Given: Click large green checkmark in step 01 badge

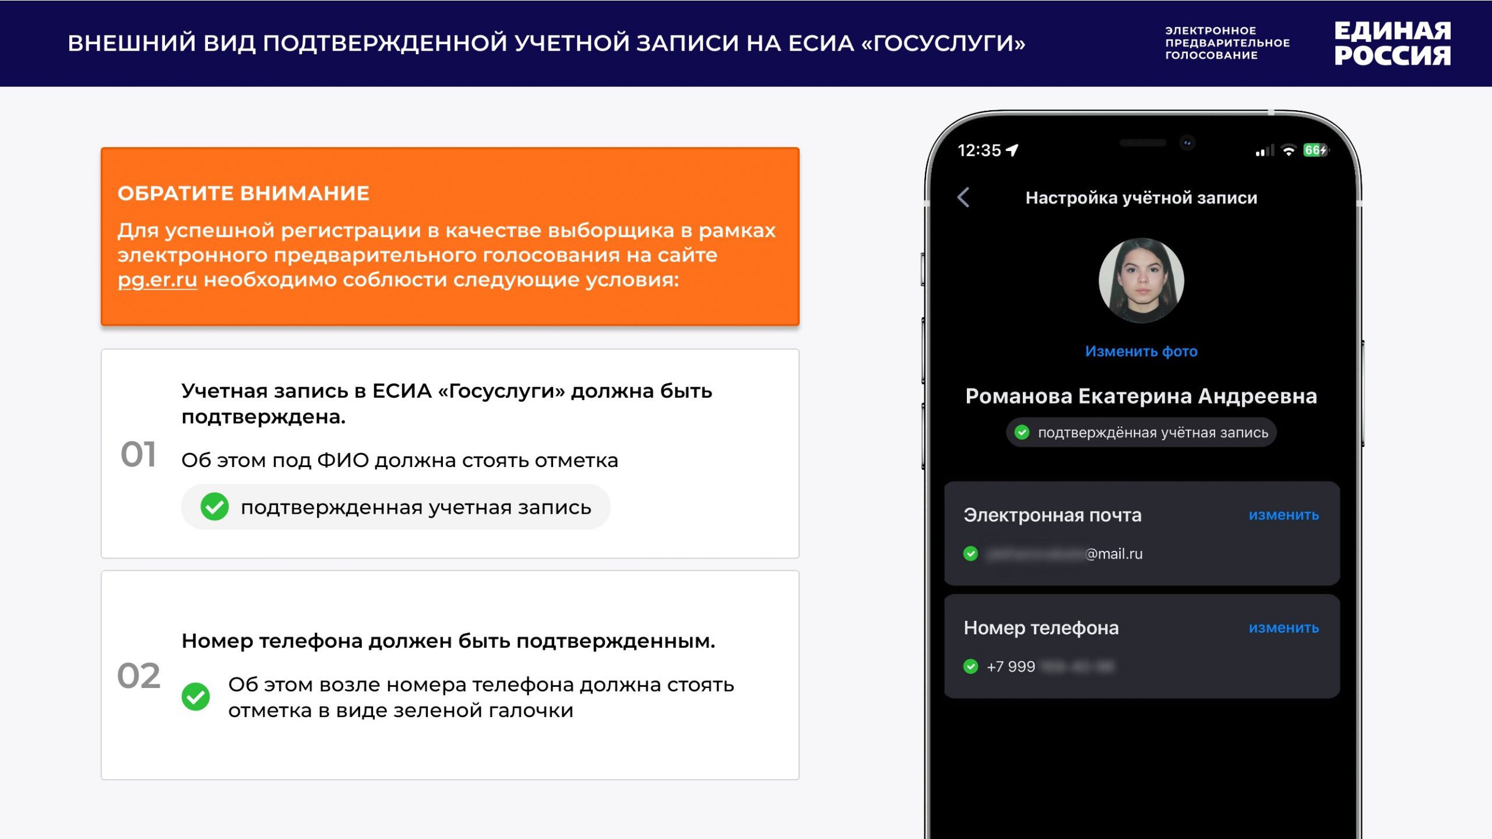Looking at the screenshot, I should click(214, 507).
